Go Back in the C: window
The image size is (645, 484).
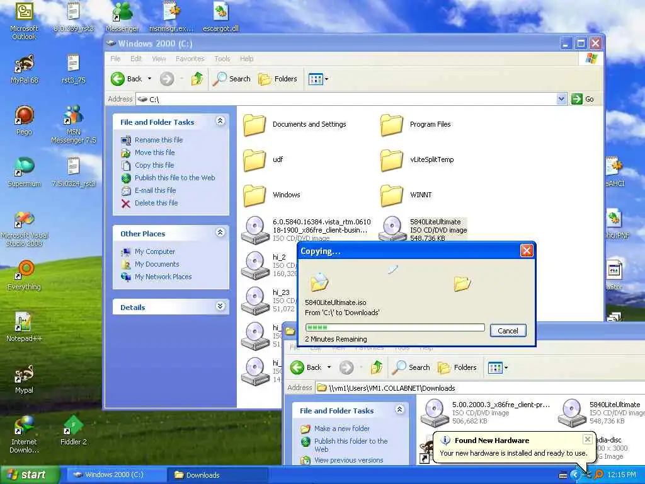127,79
